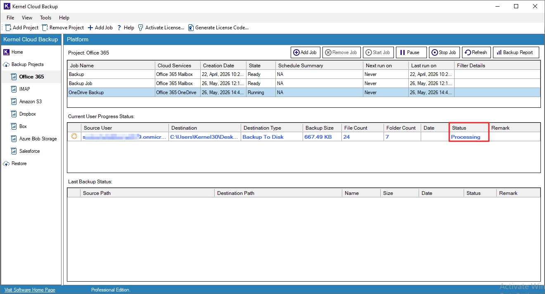Click the Backup Size column header
Screen dimensions: 545x294
322,128
